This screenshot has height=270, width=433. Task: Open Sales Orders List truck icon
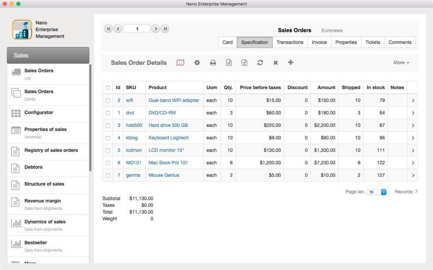pyautogui.click(x=16, y=72)
